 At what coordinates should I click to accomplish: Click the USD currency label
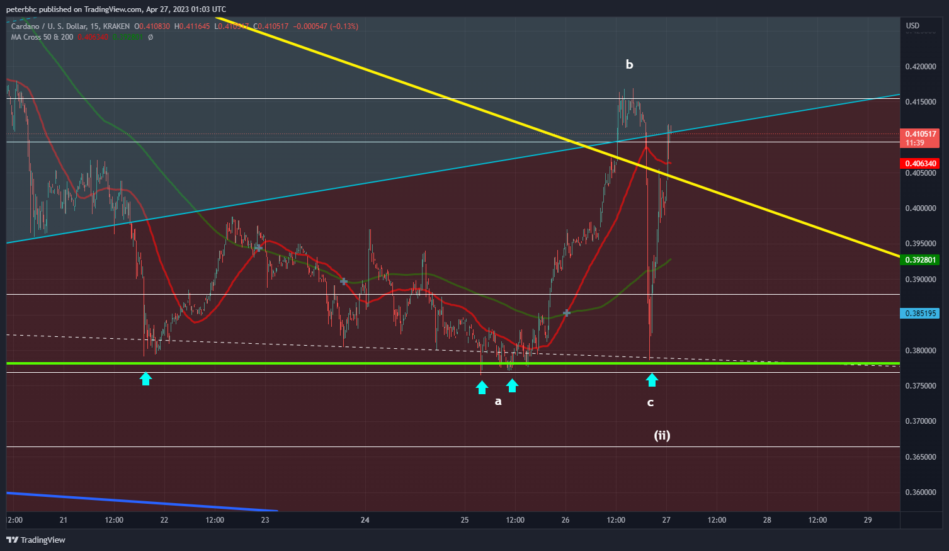point(912,26)
